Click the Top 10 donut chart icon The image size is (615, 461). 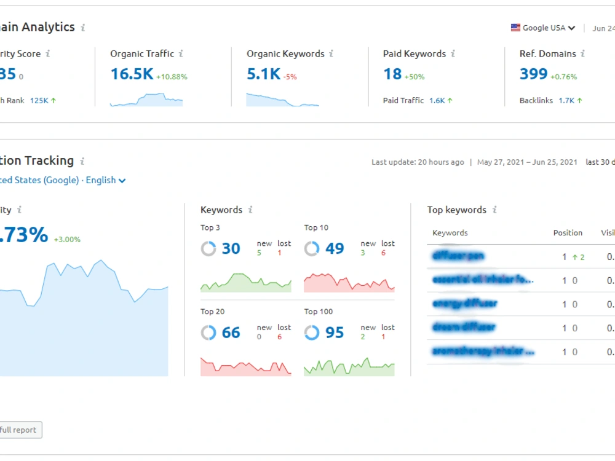tap(312, 248)
